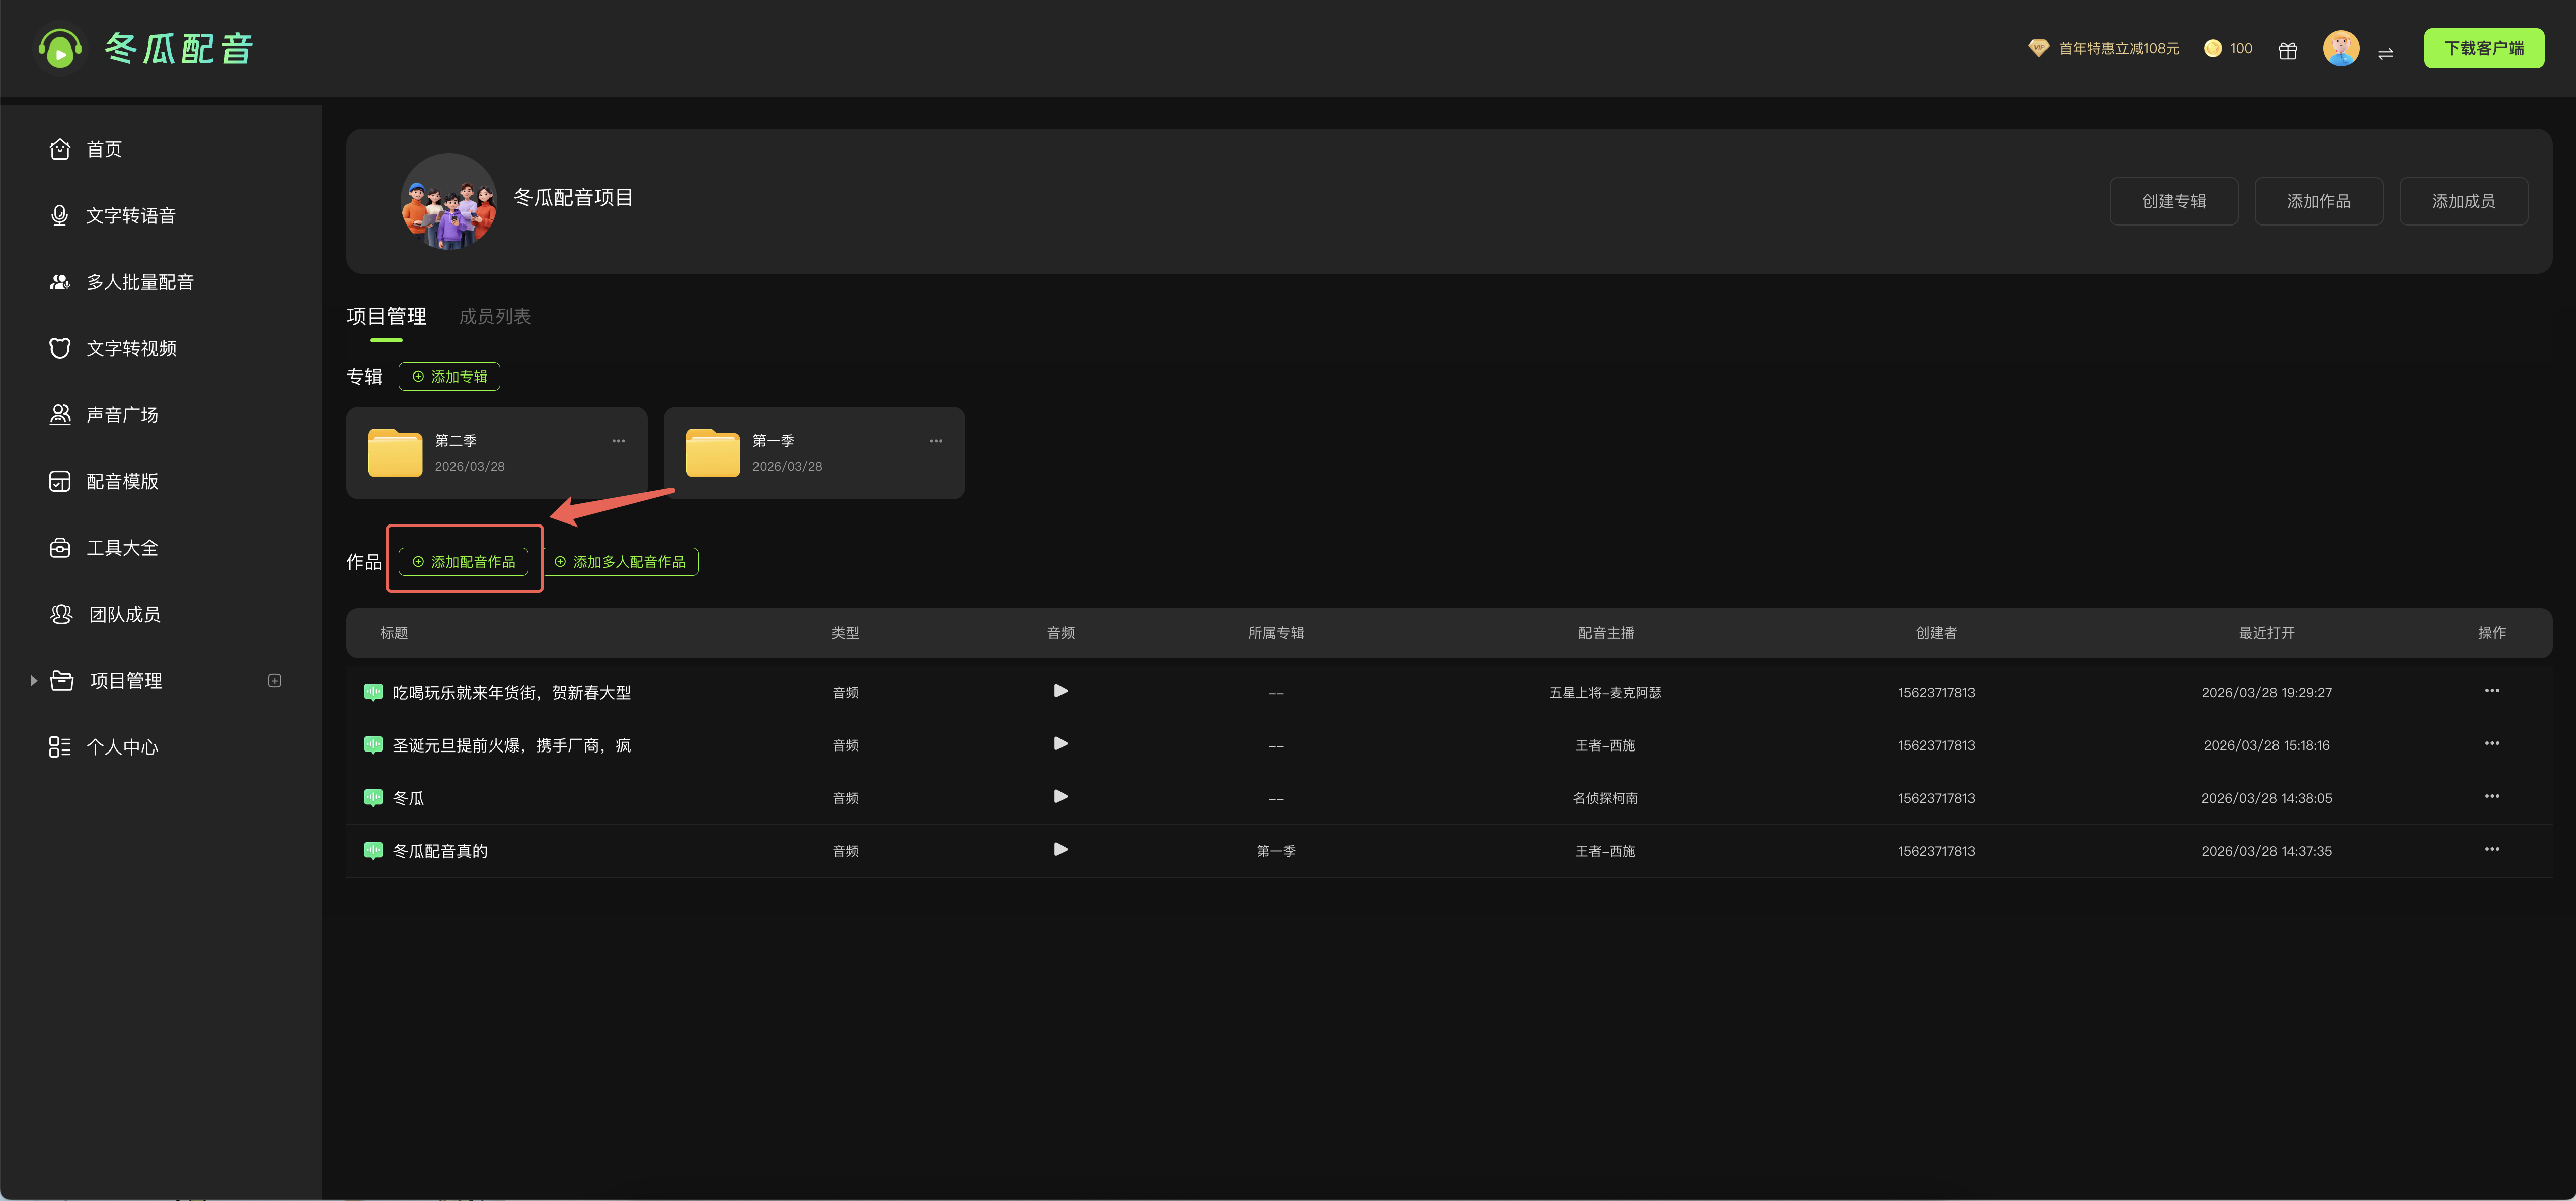
Task: Play the 吃喝玩乐就来年货街 audio
Action: pos(1060,691)
